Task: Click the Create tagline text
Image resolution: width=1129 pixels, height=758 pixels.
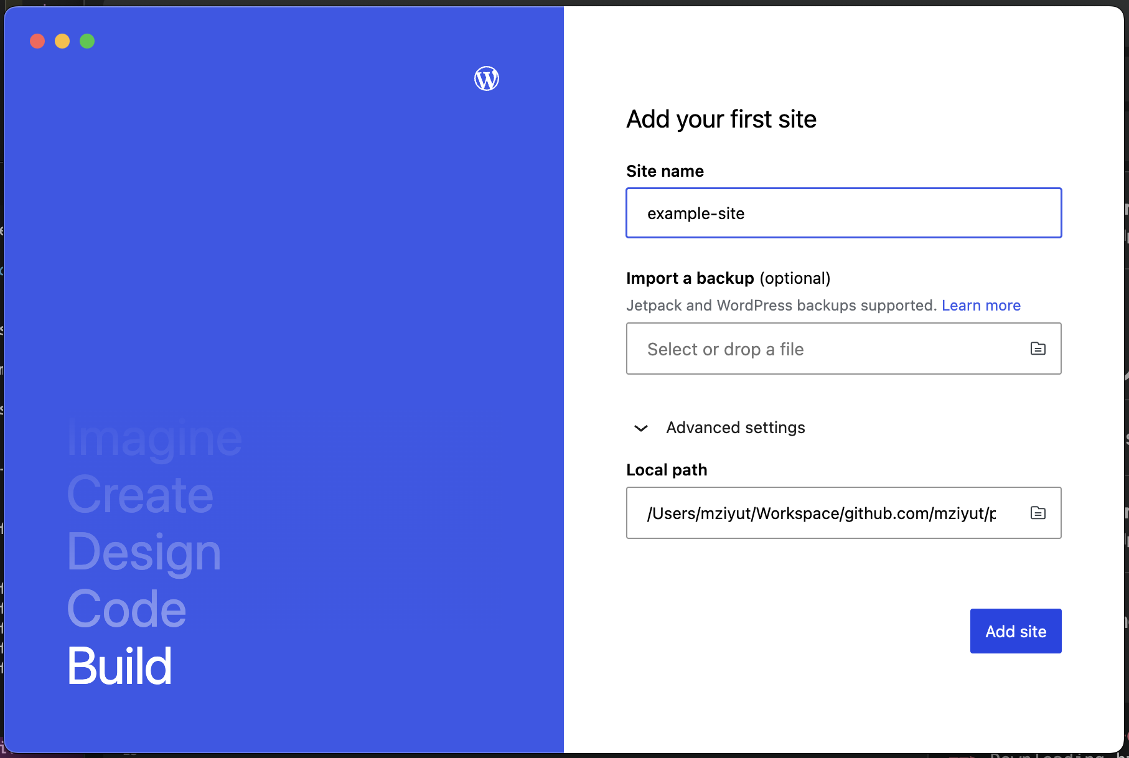Action: pyautogui.click(x=140, y=495)
